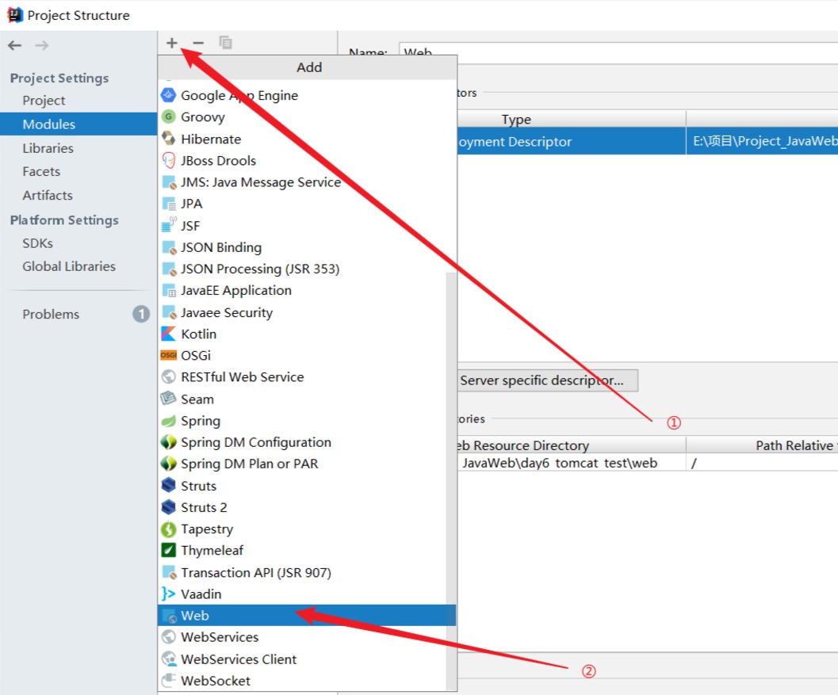Click the Name input field
This screenshot has width=838, height=695.
click(618, 52)
